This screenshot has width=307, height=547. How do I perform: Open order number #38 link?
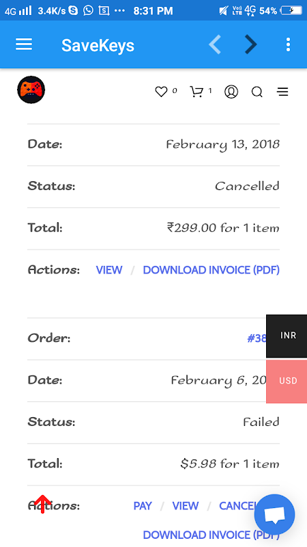[x=257, y=338]
